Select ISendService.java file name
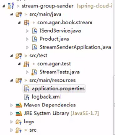Screen dimensions: 115x135 point(60,31)
